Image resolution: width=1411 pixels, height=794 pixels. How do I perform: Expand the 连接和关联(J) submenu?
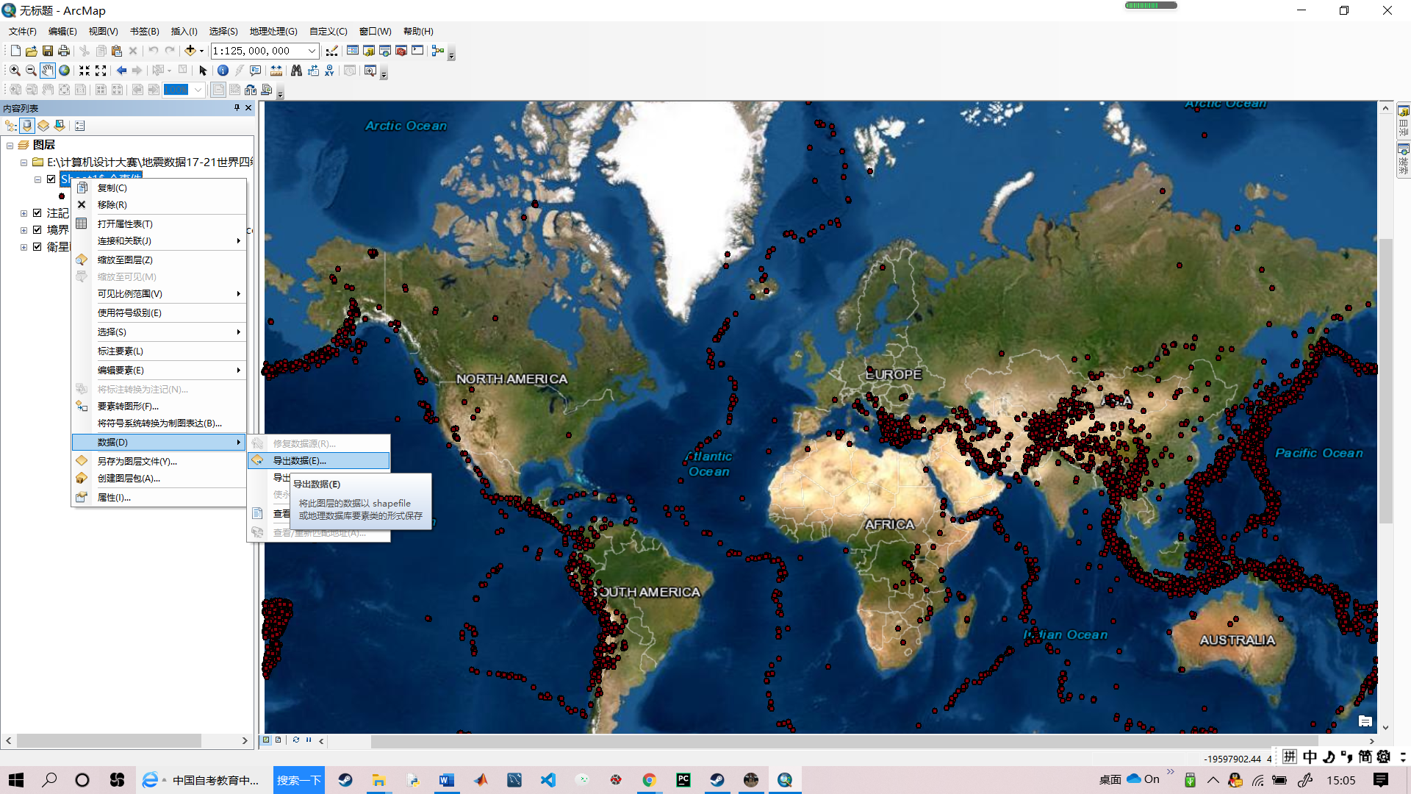pos(159,240)
